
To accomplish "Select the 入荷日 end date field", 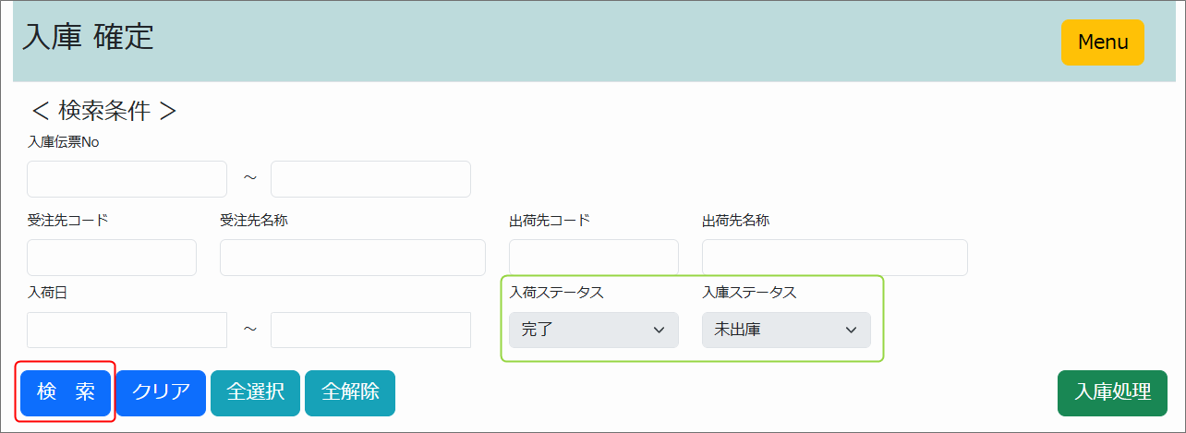I will 370,330.
